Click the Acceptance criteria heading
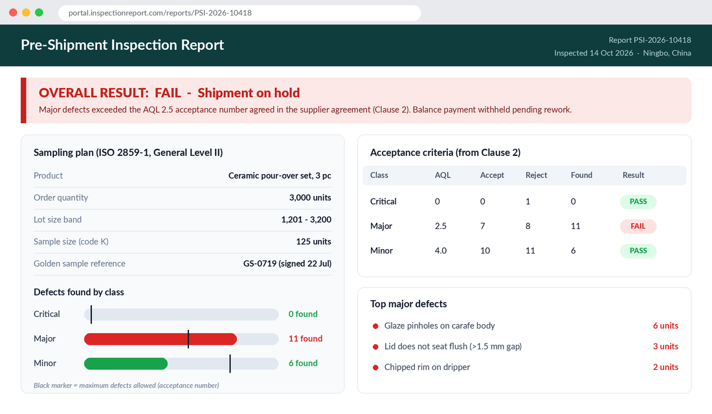Viewport: 712px width, 414px height. [445, 153]
